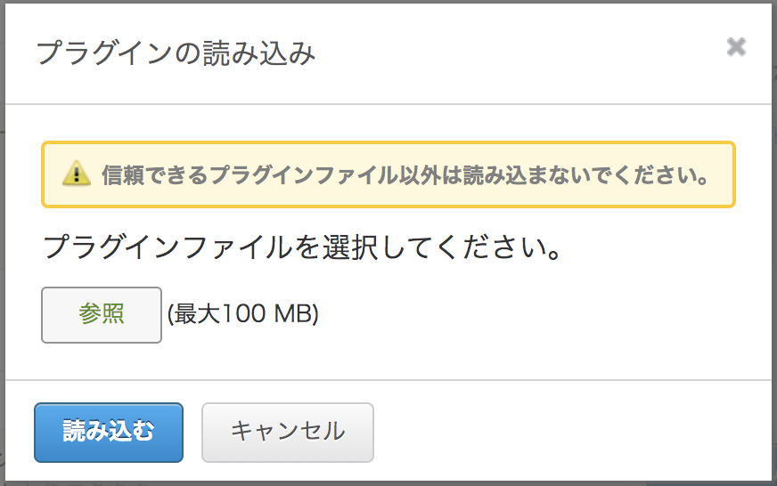Choose a plugin file using 参照
777x486 pixels.
102,315
